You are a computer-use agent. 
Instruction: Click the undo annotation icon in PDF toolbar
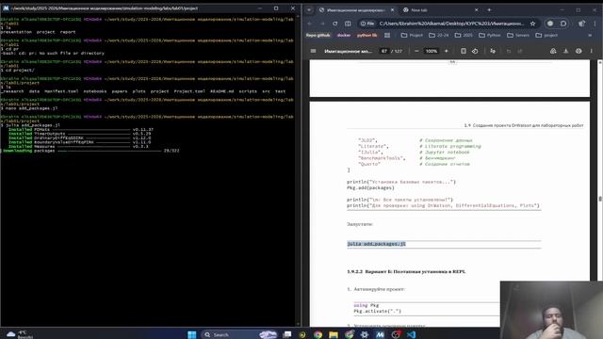pos(509,51)
